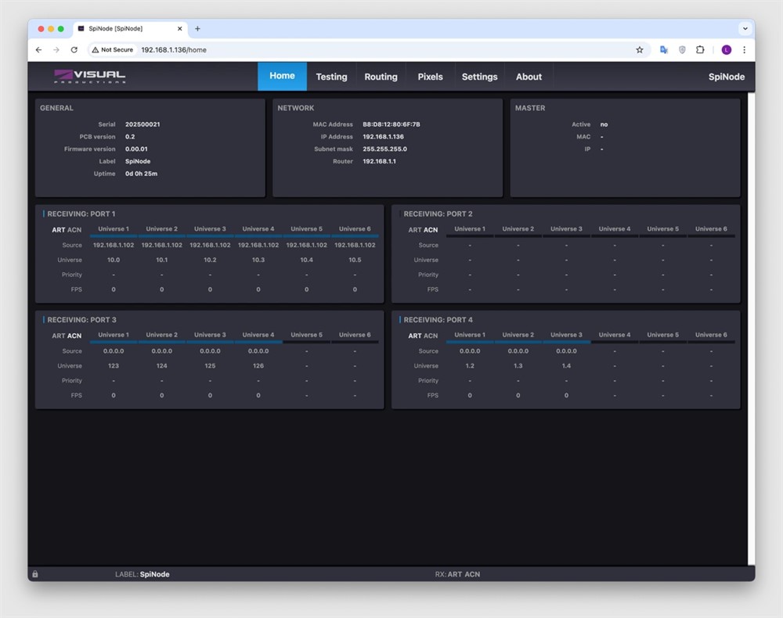Open the Settings tab
This screenshot has height=618, width=783.
pyautogui.click(x=479, y=77)
